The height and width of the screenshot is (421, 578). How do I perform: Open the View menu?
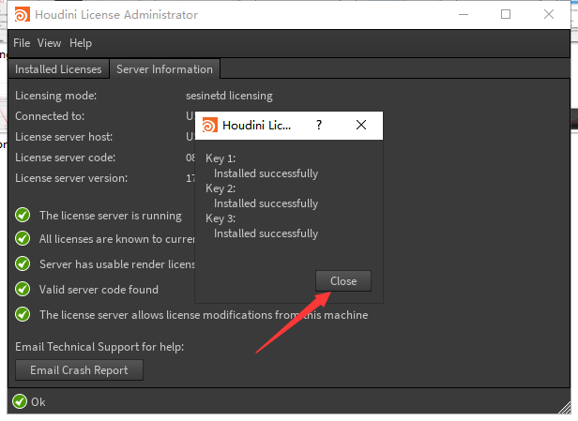[49, 43]
